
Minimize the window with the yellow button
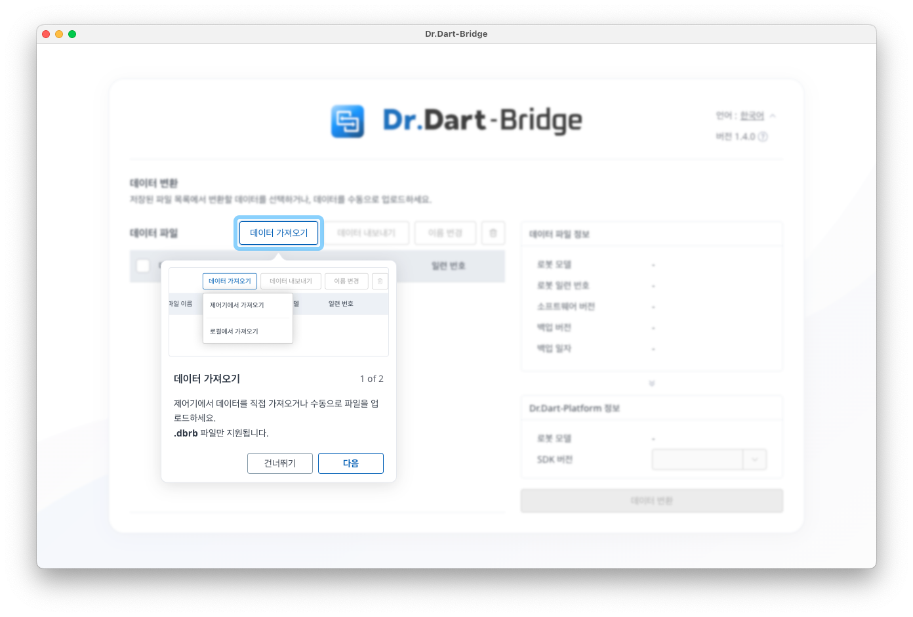click(59, 34)
